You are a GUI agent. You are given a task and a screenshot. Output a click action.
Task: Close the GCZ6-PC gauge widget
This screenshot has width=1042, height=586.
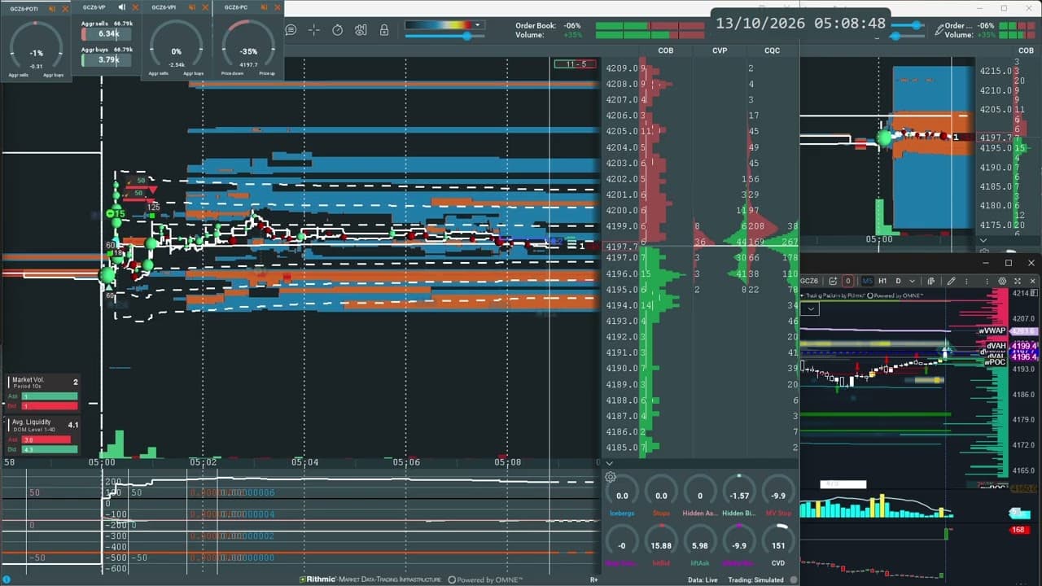277,8
